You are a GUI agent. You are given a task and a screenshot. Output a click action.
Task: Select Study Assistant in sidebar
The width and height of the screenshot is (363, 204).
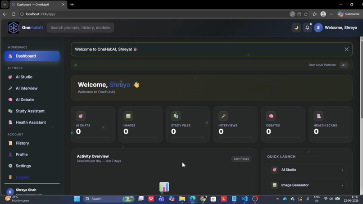point(32,111)
